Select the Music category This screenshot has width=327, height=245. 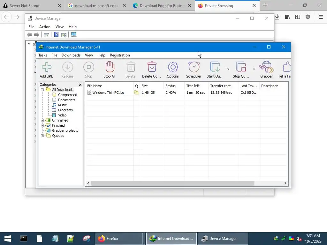click(62, 105)
